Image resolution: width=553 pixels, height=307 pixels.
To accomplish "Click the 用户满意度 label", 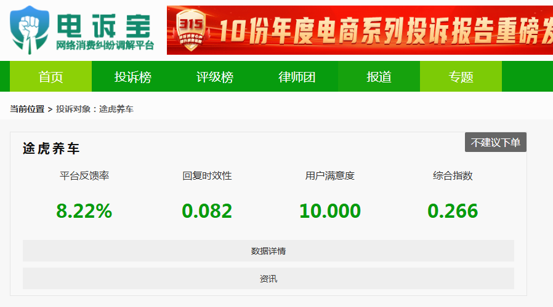I will (329, 175).
